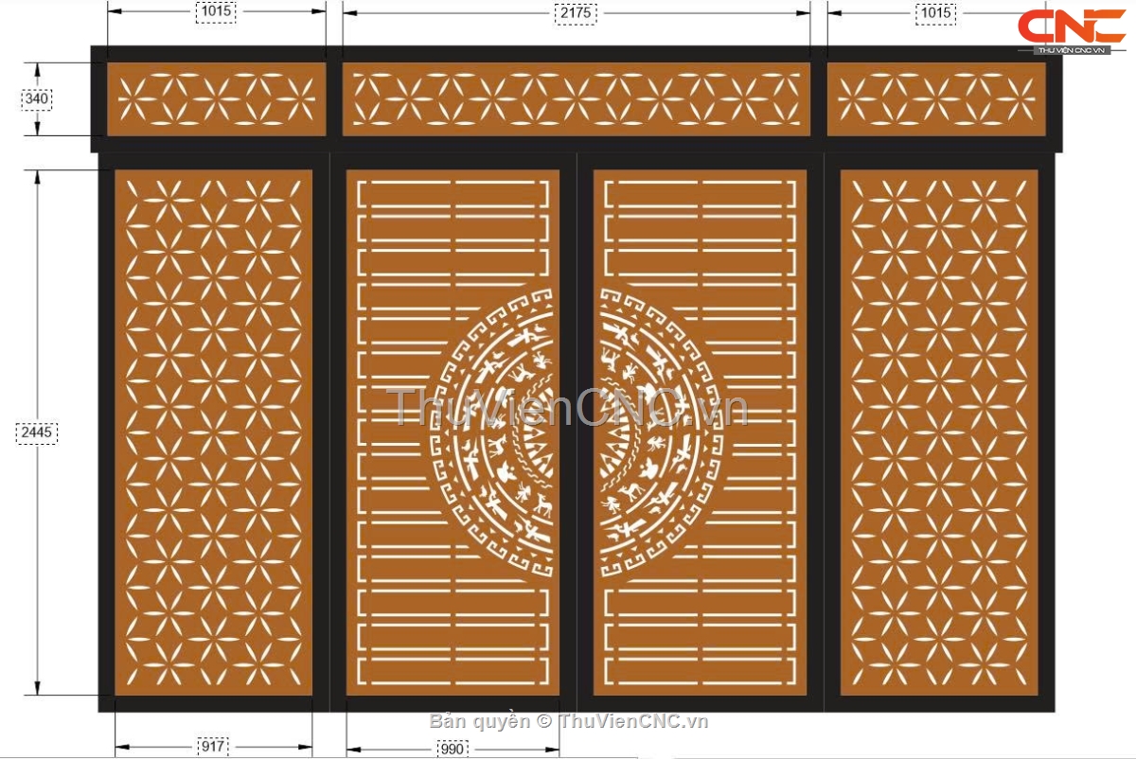Click the 990 door width dimension label
Screen dimensions: 1136x759
(453, 750)
